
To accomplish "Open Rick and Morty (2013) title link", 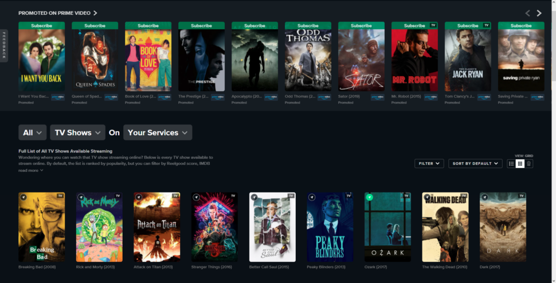I will click(95, 267).
